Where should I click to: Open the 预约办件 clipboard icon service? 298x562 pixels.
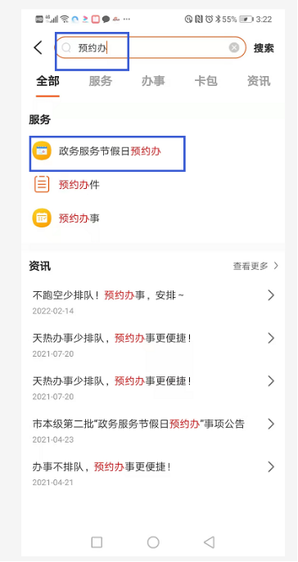click(42, 185)
